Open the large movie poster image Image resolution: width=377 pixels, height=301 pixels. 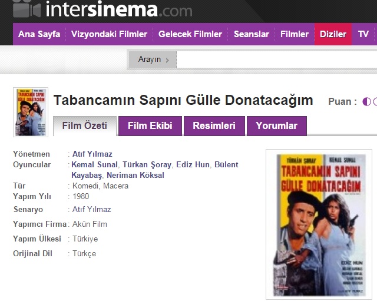[319, 224]
